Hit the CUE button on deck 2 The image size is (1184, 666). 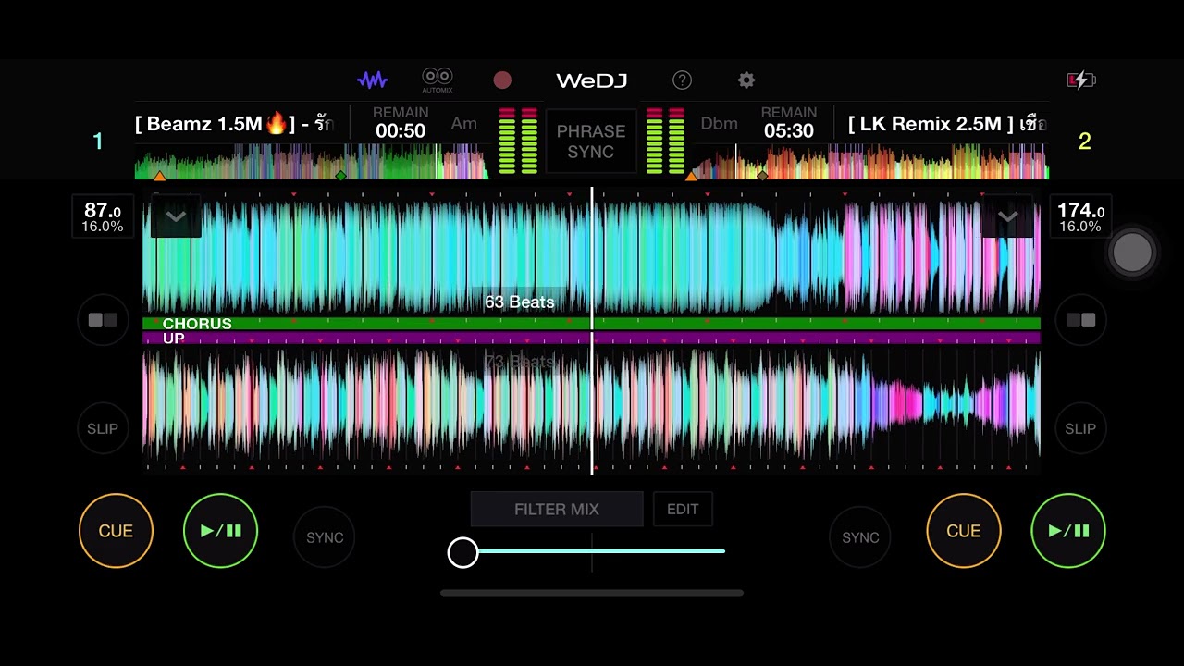click(964, 531)
